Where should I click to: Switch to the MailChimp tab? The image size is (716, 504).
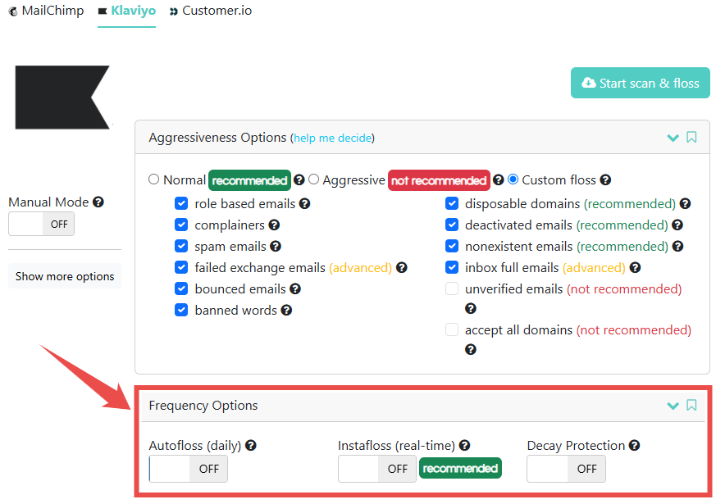pos(46,11)
